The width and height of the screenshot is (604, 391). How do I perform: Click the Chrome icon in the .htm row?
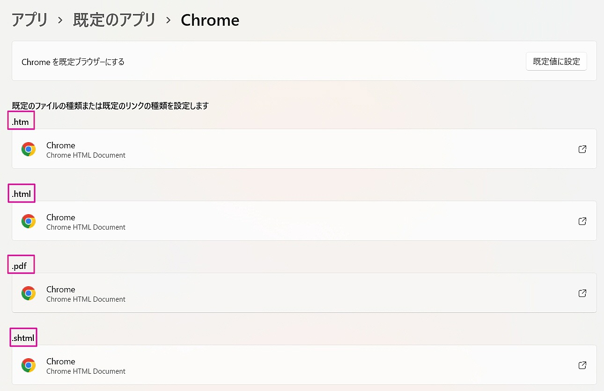click(29, 149)
